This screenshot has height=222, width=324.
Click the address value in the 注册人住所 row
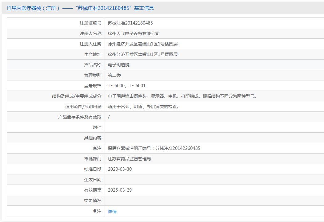pyautogui.click(x=142, y=44)
